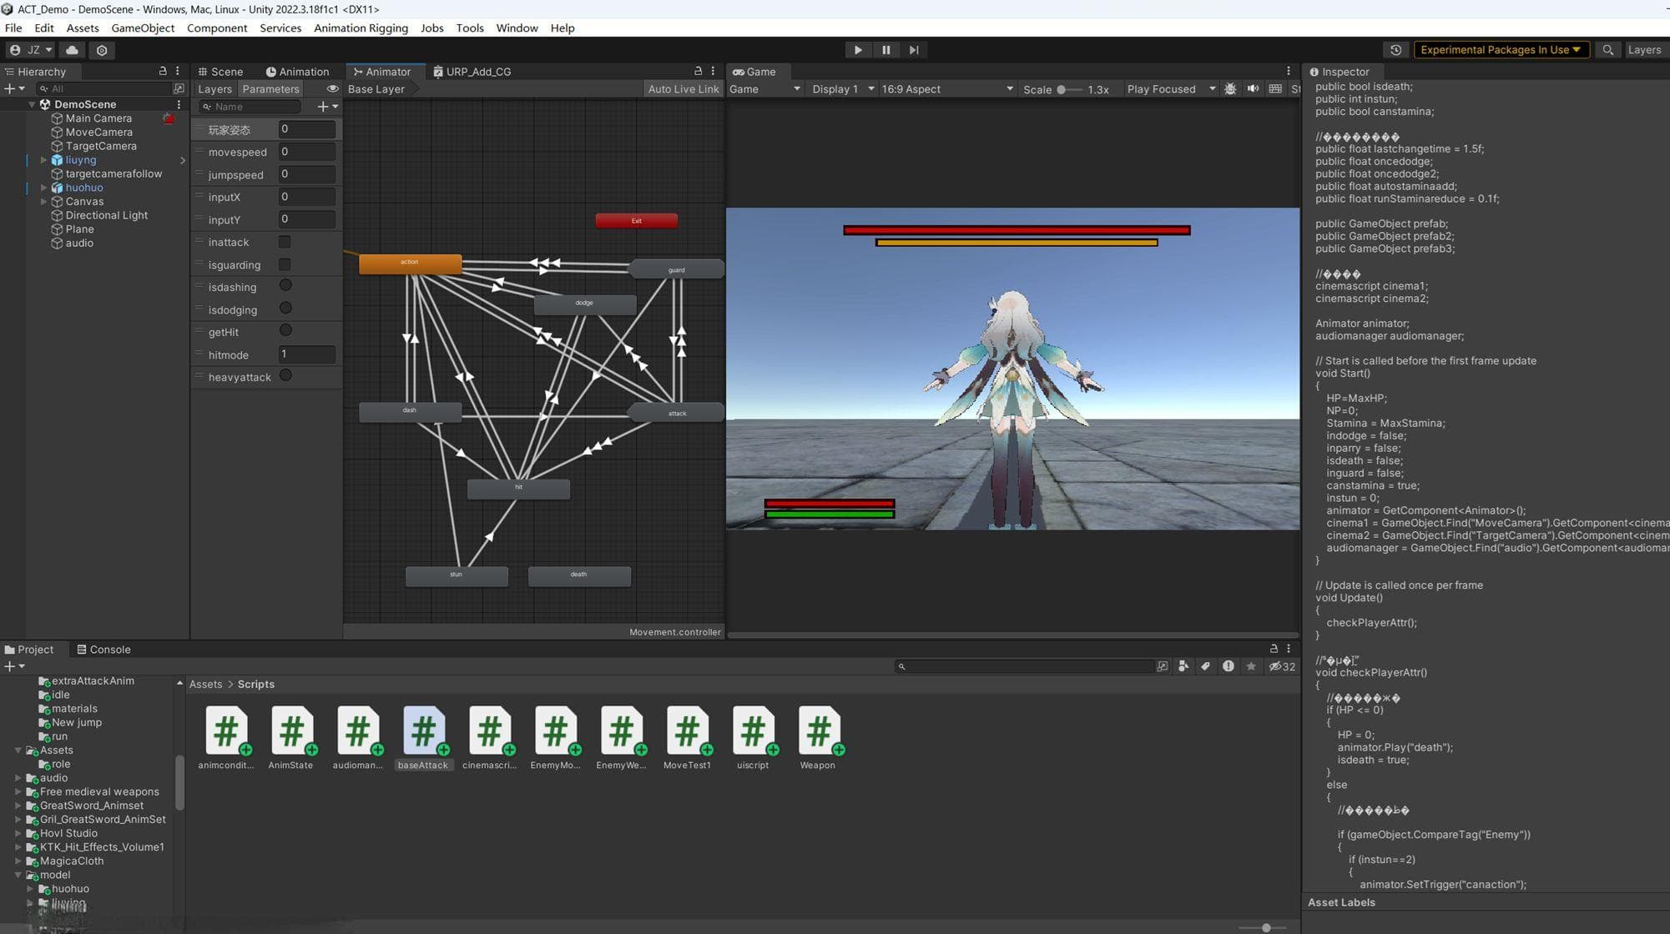1670x934 pixels.
Task: Toggle the Game view Stats grid icon
Action: [x=1275, y=88]
